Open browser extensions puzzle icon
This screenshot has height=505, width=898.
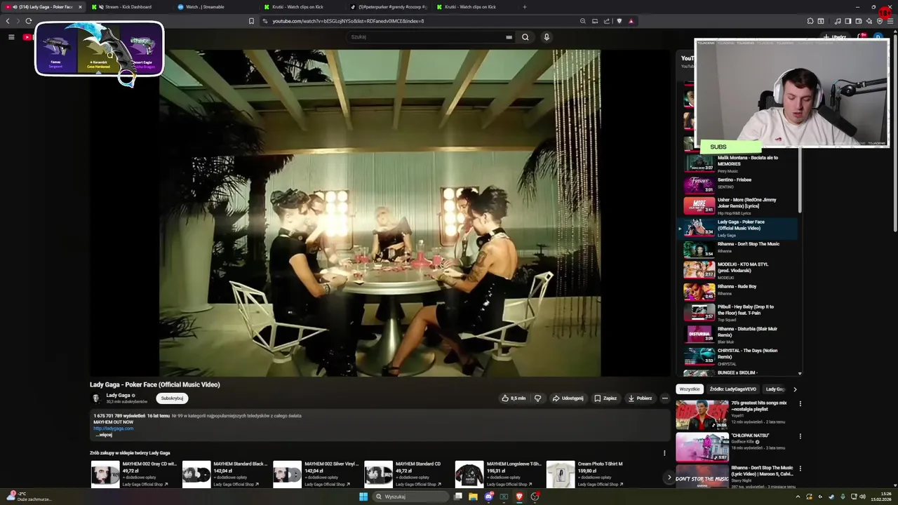pos(810,21)
